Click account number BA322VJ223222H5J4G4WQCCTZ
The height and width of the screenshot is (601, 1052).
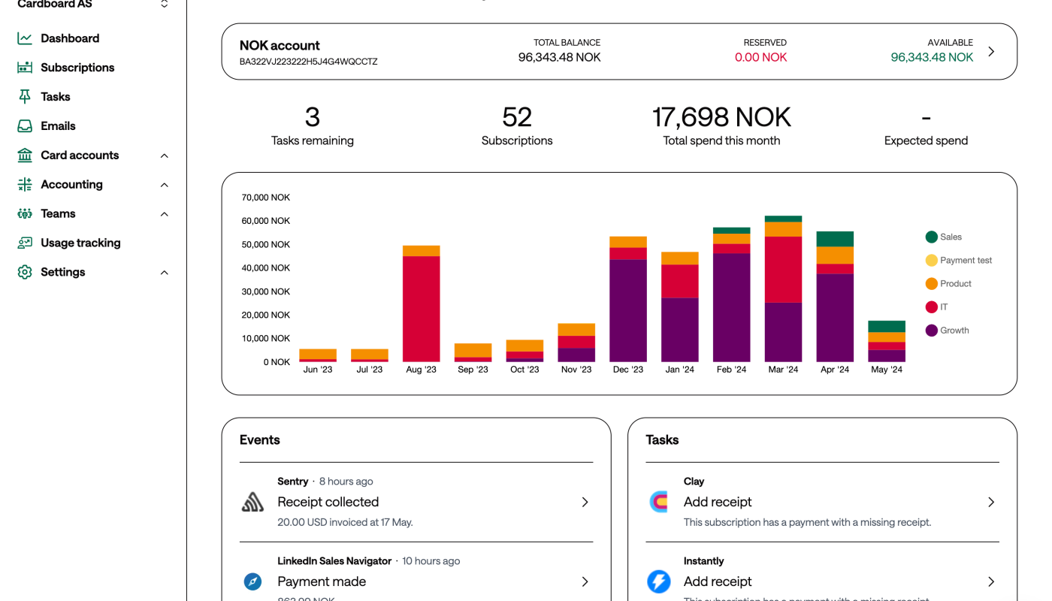coord(309,62)
